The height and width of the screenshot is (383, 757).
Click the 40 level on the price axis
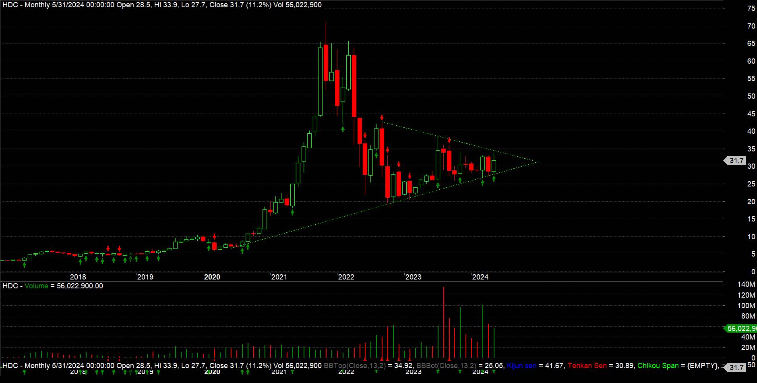pos(751,131)
